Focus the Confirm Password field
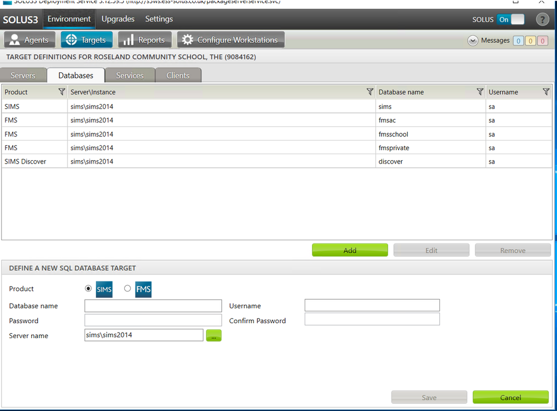Image resolution: width=557 pixels, height=411 pixels. tap(372, 319)
